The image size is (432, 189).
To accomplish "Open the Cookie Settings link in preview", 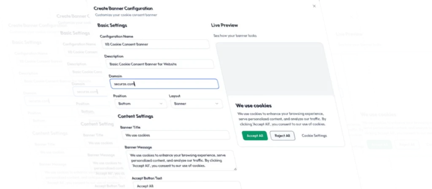I will coord(314,136).
